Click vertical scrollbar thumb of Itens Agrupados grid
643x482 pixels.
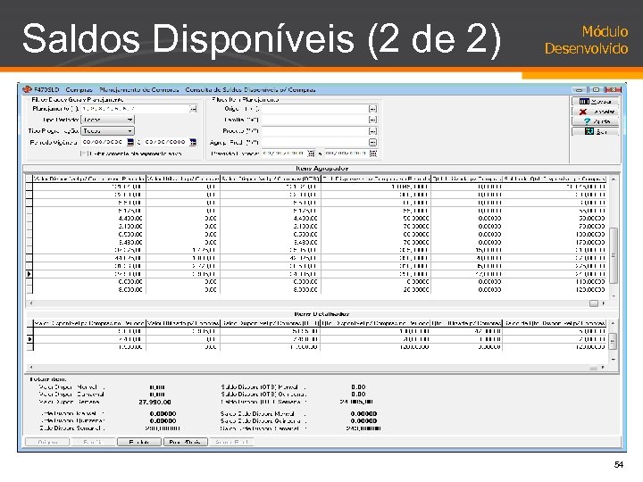[x=613, y=255]
